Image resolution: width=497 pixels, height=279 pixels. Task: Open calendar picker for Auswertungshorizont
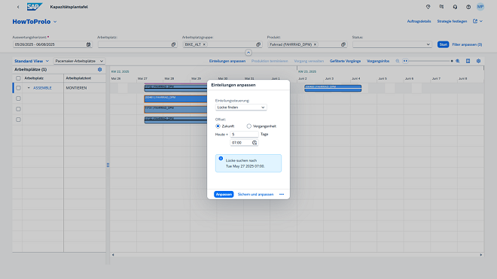click(88, 44)
